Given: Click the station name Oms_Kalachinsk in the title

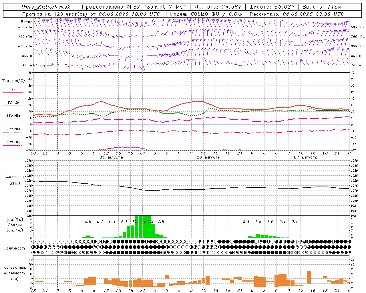Looking at the screenshot, I should [46, 7].
